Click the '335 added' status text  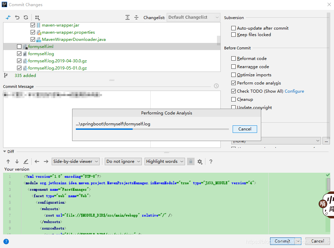26,75
